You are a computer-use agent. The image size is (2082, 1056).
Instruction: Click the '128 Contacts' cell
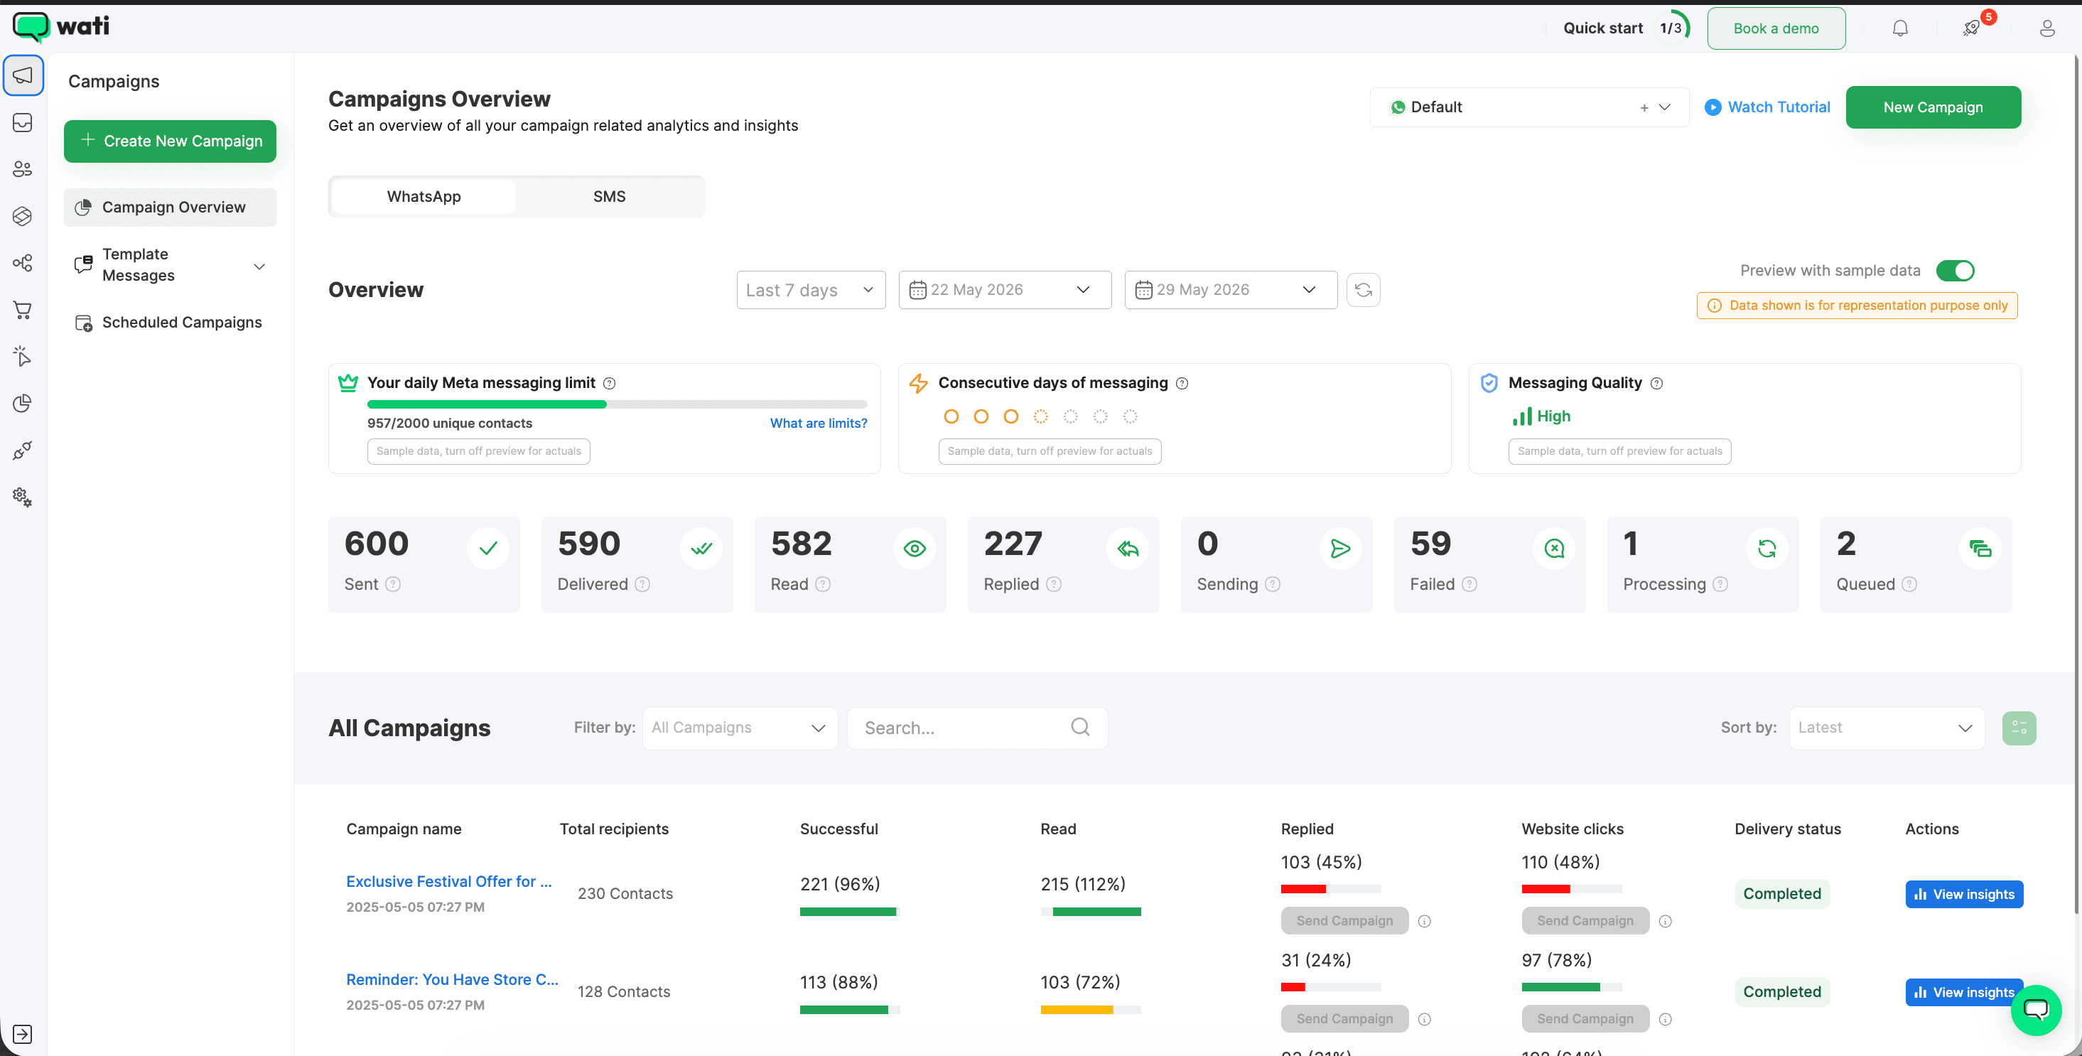(623, 991)
